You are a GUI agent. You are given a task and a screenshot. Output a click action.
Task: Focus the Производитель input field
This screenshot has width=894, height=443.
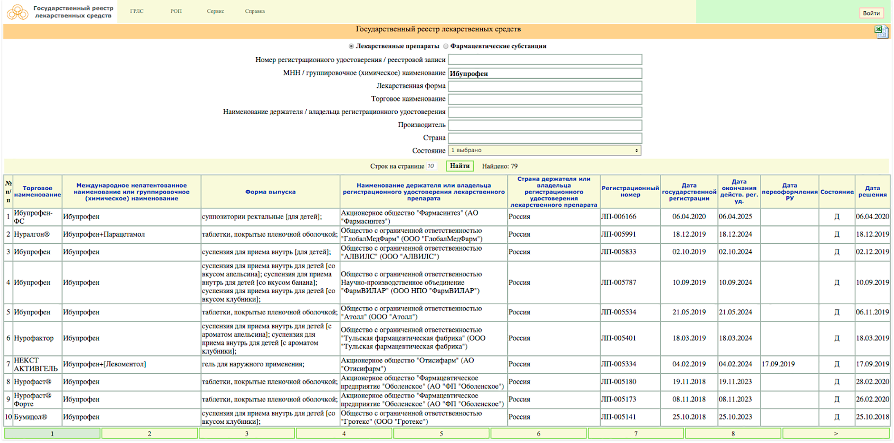(x=545, y=125)
